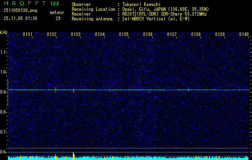Click the 0132 time marker
Image resolution: width=252 pixels, height=160 pixels.
tap(52, 34)
